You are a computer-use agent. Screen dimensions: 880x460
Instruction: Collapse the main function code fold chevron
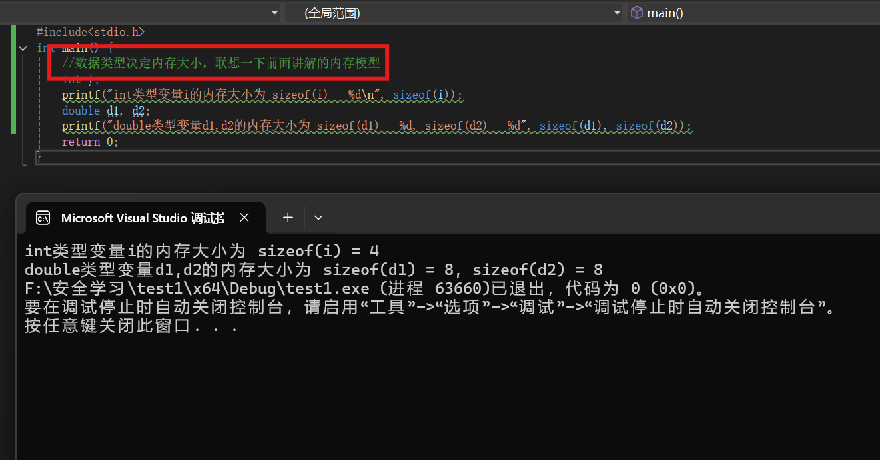[x=23, y=48]
